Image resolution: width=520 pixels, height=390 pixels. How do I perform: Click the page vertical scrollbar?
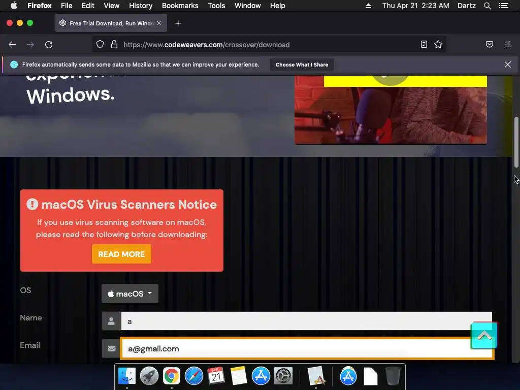coord(516,142)
